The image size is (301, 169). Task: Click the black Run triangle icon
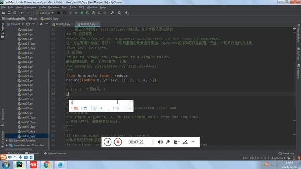pyautogui.click(x=59, y=13)
